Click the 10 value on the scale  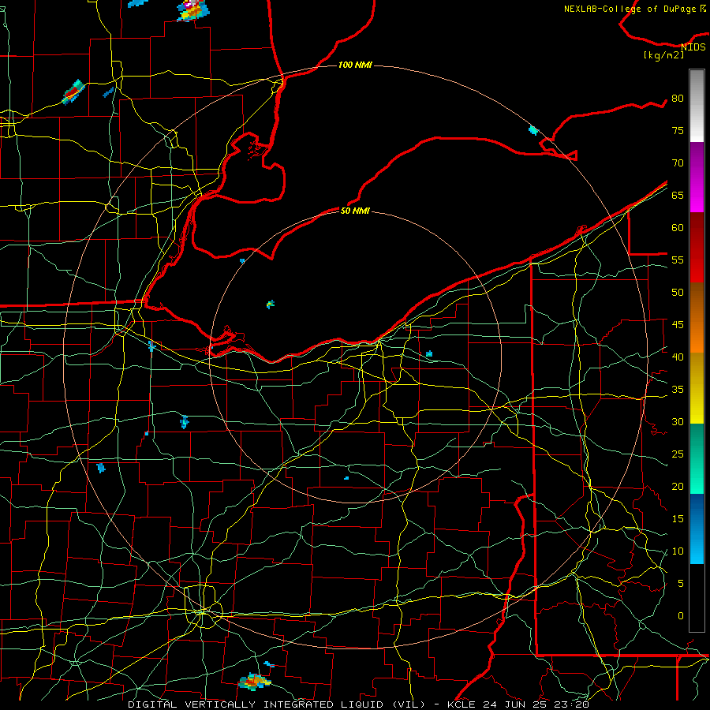[x=678, y=551]
